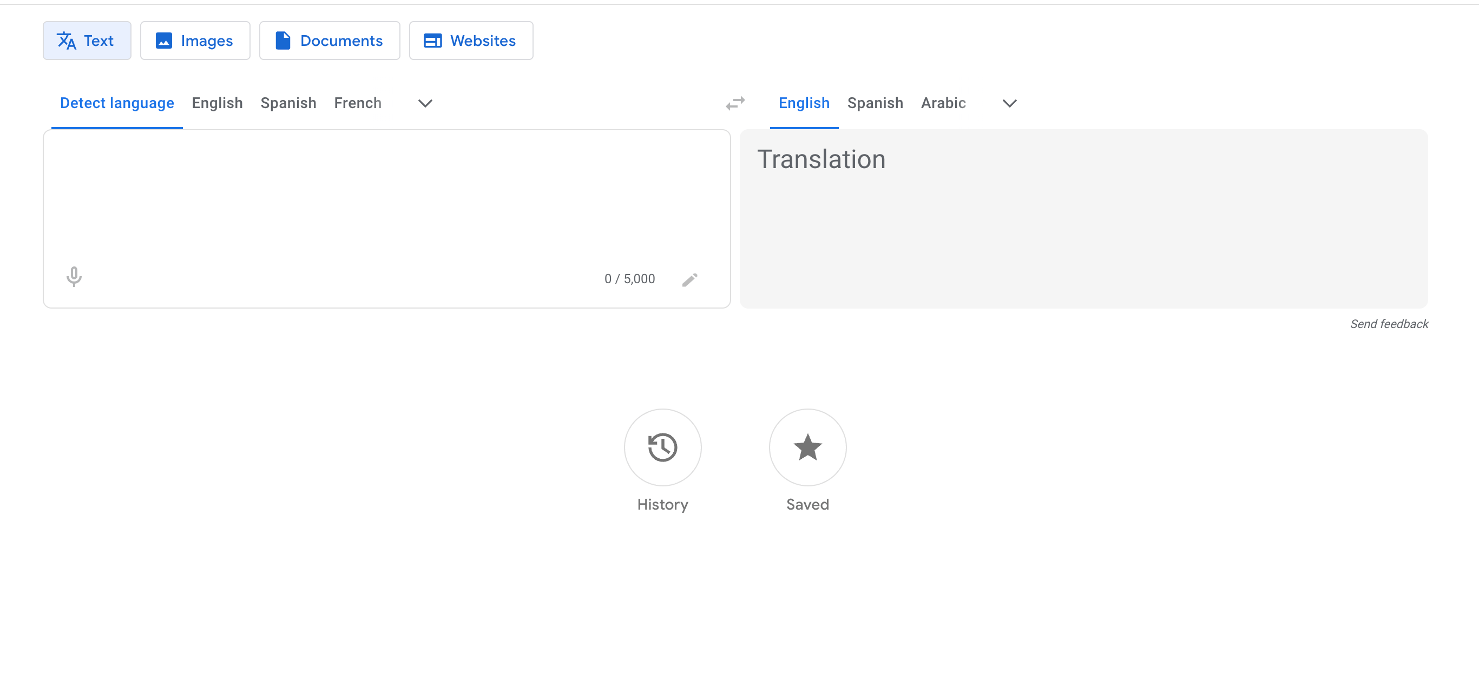Click the swap languages arrows icon
This screenshot has height=682, width=1479.
[735, 103]
